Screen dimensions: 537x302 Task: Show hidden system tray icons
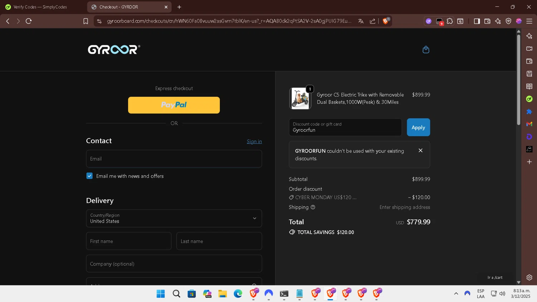456,293
